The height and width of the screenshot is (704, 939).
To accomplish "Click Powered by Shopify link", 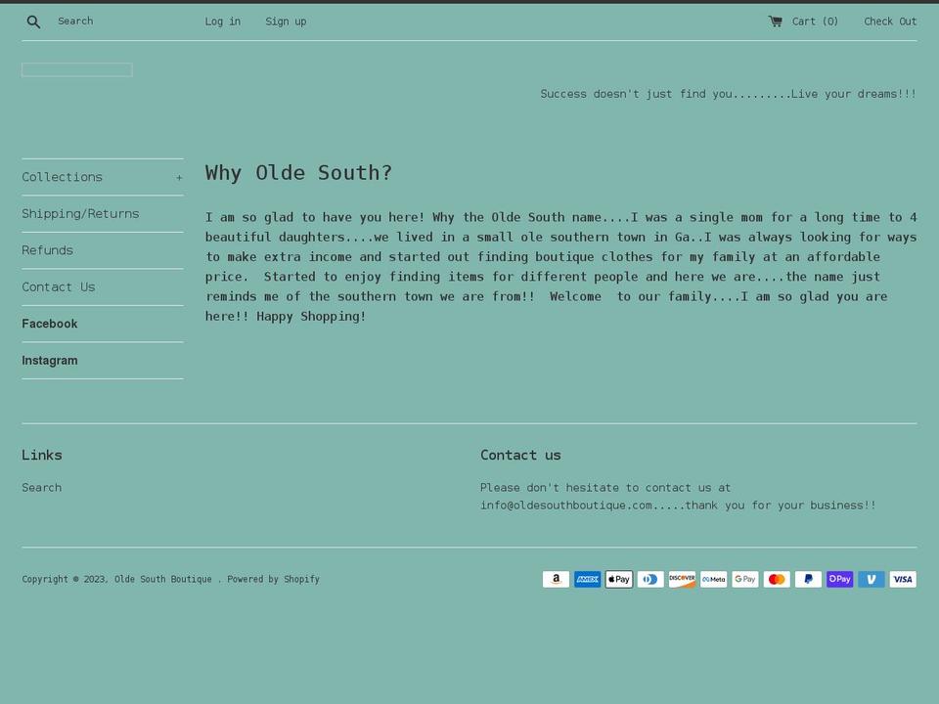I will [x=273, y=579].
